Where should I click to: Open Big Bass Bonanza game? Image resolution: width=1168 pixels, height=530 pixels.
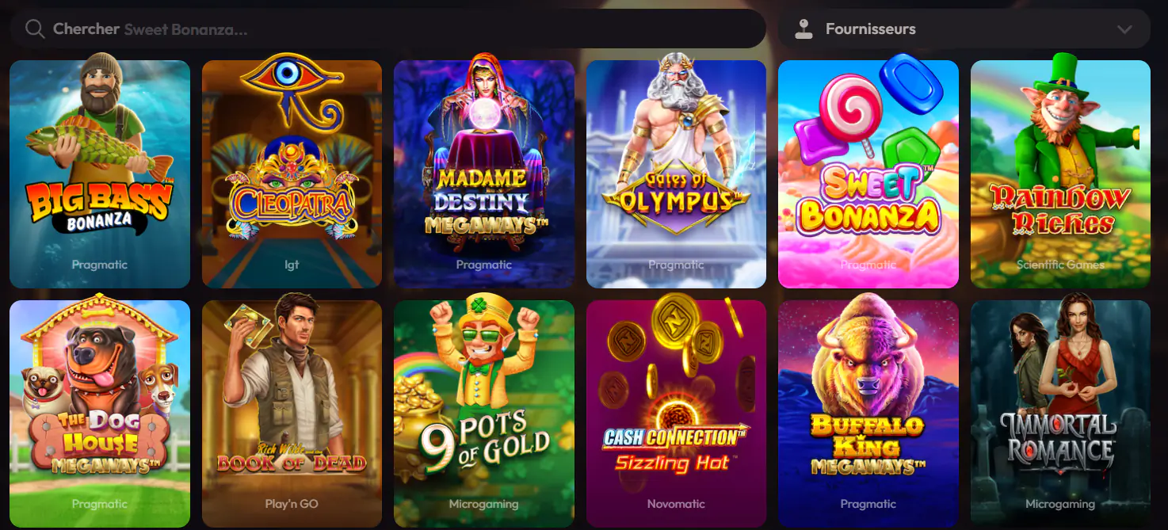[x=100, y=174]
